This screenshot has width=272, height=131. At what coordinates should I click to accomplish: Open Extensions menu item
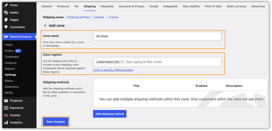[12, 87]
